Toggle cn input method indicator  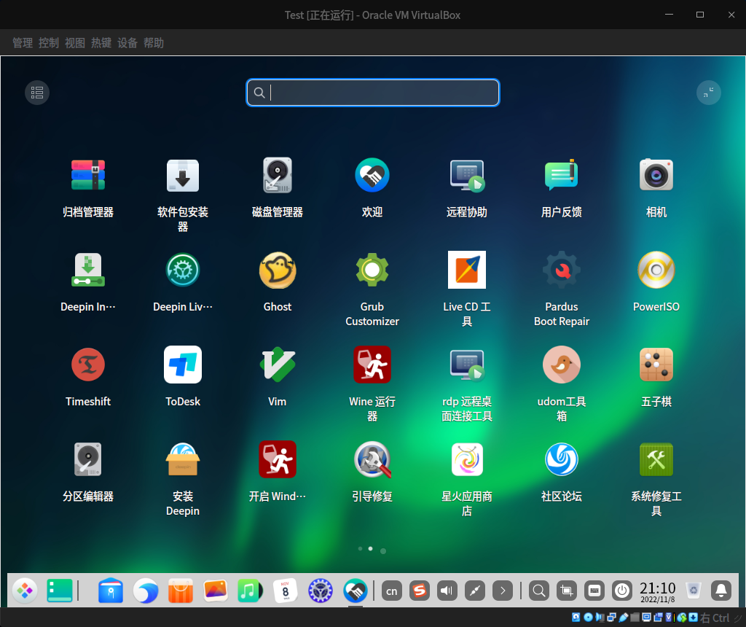click(391, 591)
